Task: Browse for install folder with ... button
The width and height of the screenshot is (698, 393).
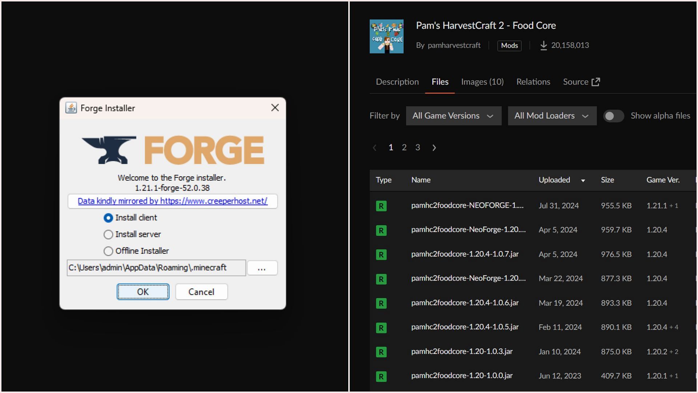Action: pos(262,268)
